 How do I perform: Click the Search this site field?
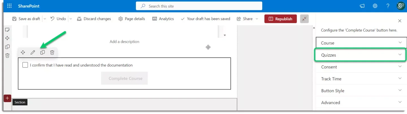[x=199, y=6]
